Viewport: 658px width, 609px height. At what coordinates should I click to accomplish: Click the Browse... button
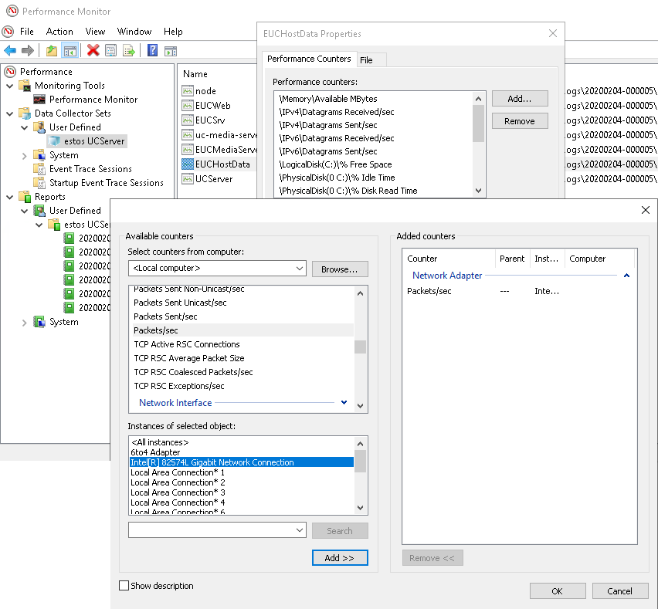[x=340, y=269]
